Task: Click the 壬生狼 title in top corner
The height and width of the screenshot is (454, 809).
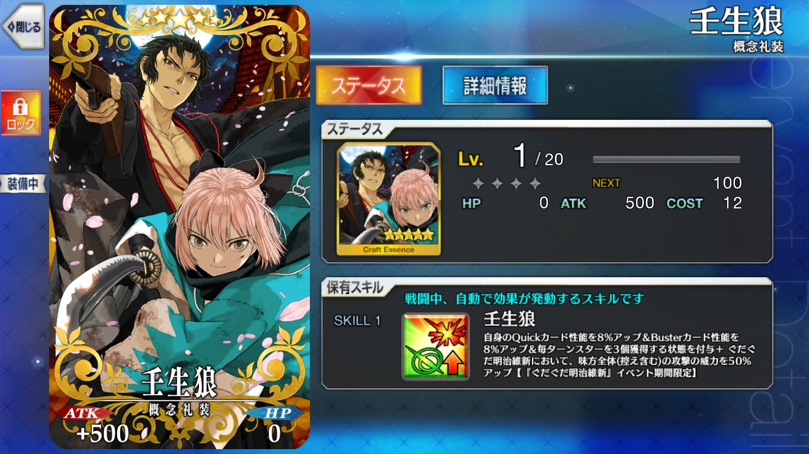Action: click(x=737, y=22)
